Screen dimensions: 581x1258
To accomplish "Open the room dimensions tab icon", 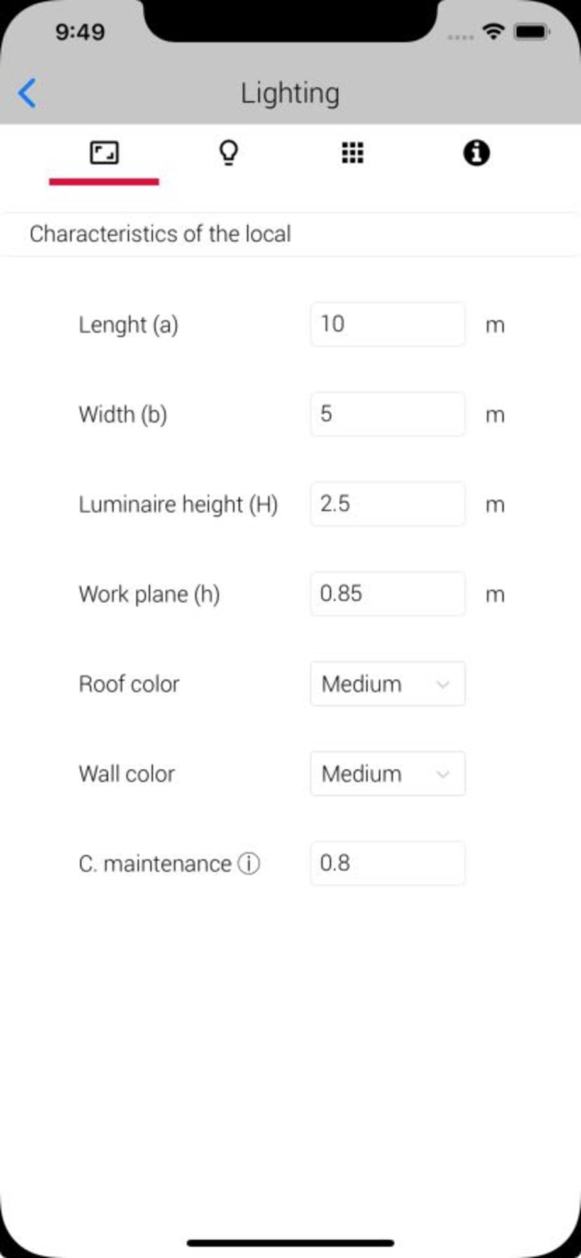I will click(104, 153).
